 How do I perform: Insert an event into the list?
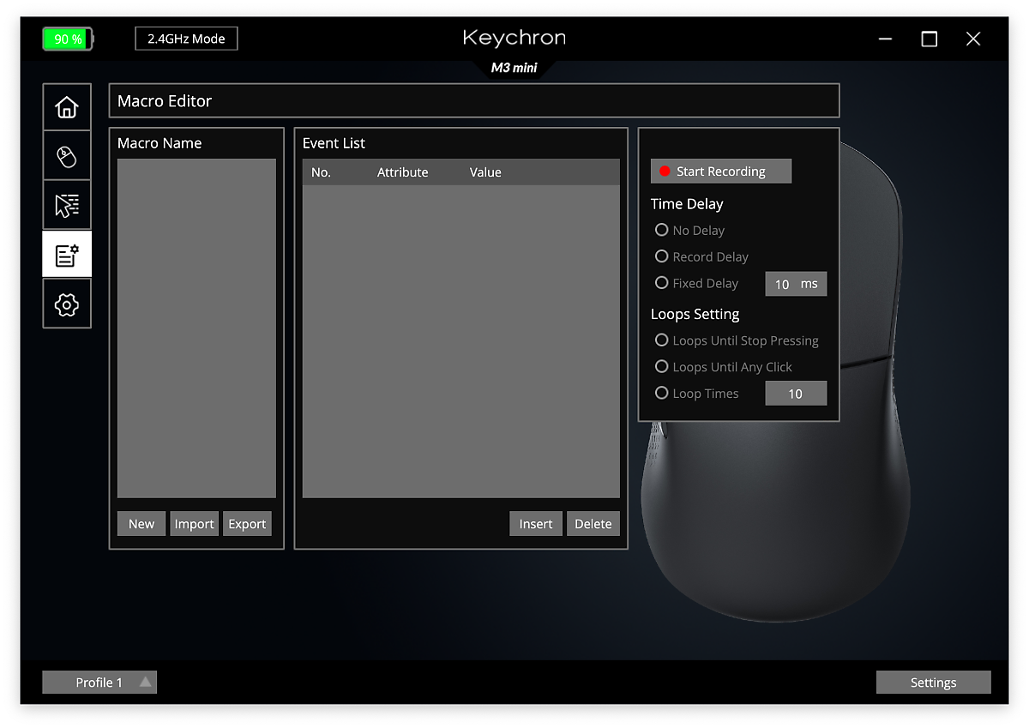point(536,524)
